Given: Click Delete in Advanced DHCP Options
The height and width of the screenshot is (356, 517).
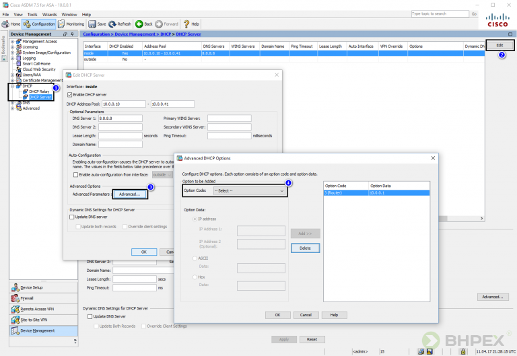Looking at the screenshot, I should [304, 248].
